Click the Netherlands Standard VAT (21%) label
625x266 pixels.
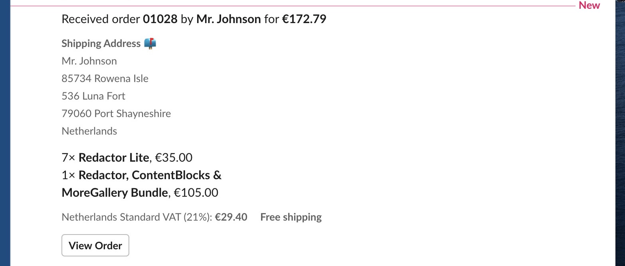click(x=137, y=217)
